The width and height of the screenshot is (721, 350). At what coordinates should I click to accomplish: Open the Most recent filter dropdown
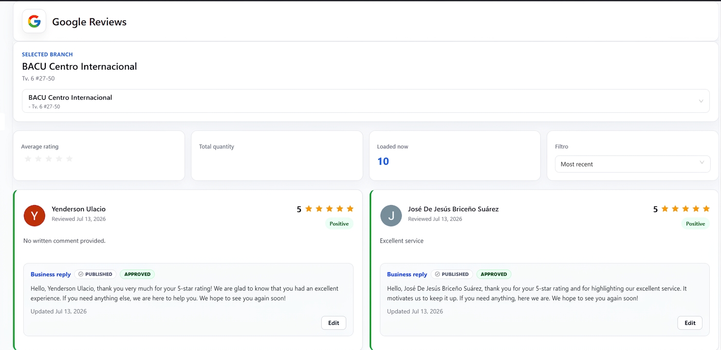tap(632, 164)
